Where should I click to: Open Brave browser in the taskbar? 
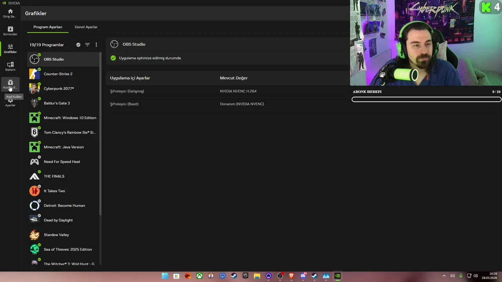point(291,276)
